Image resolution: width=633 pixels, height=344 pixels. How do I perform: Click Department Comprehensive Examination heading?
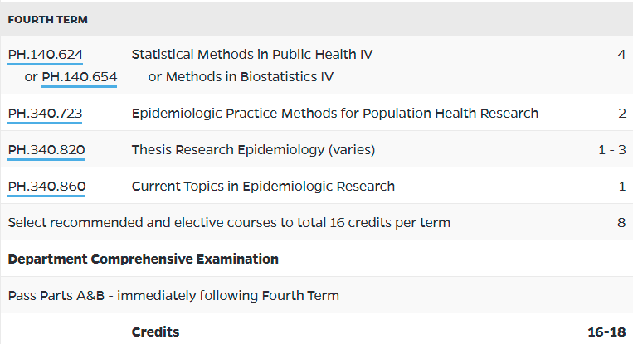click(x=144, y=259)
